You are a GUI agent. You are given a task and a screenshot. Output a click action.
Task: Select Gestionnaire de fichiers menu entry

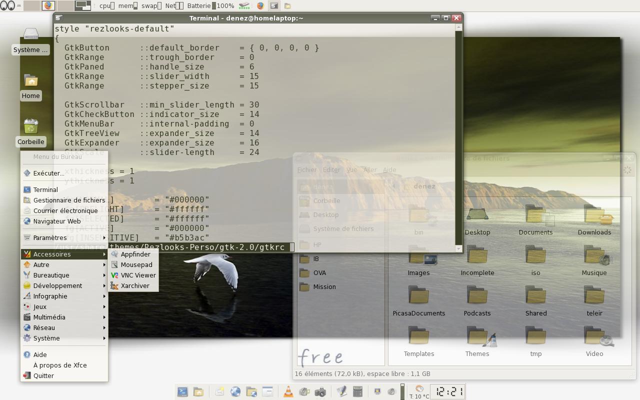point(64,200)
